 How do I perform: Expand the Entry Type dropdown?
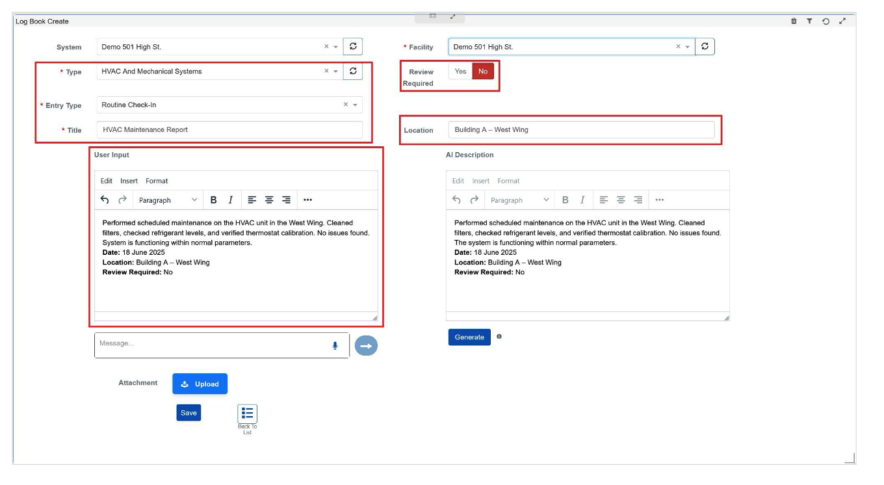[354, 105]
